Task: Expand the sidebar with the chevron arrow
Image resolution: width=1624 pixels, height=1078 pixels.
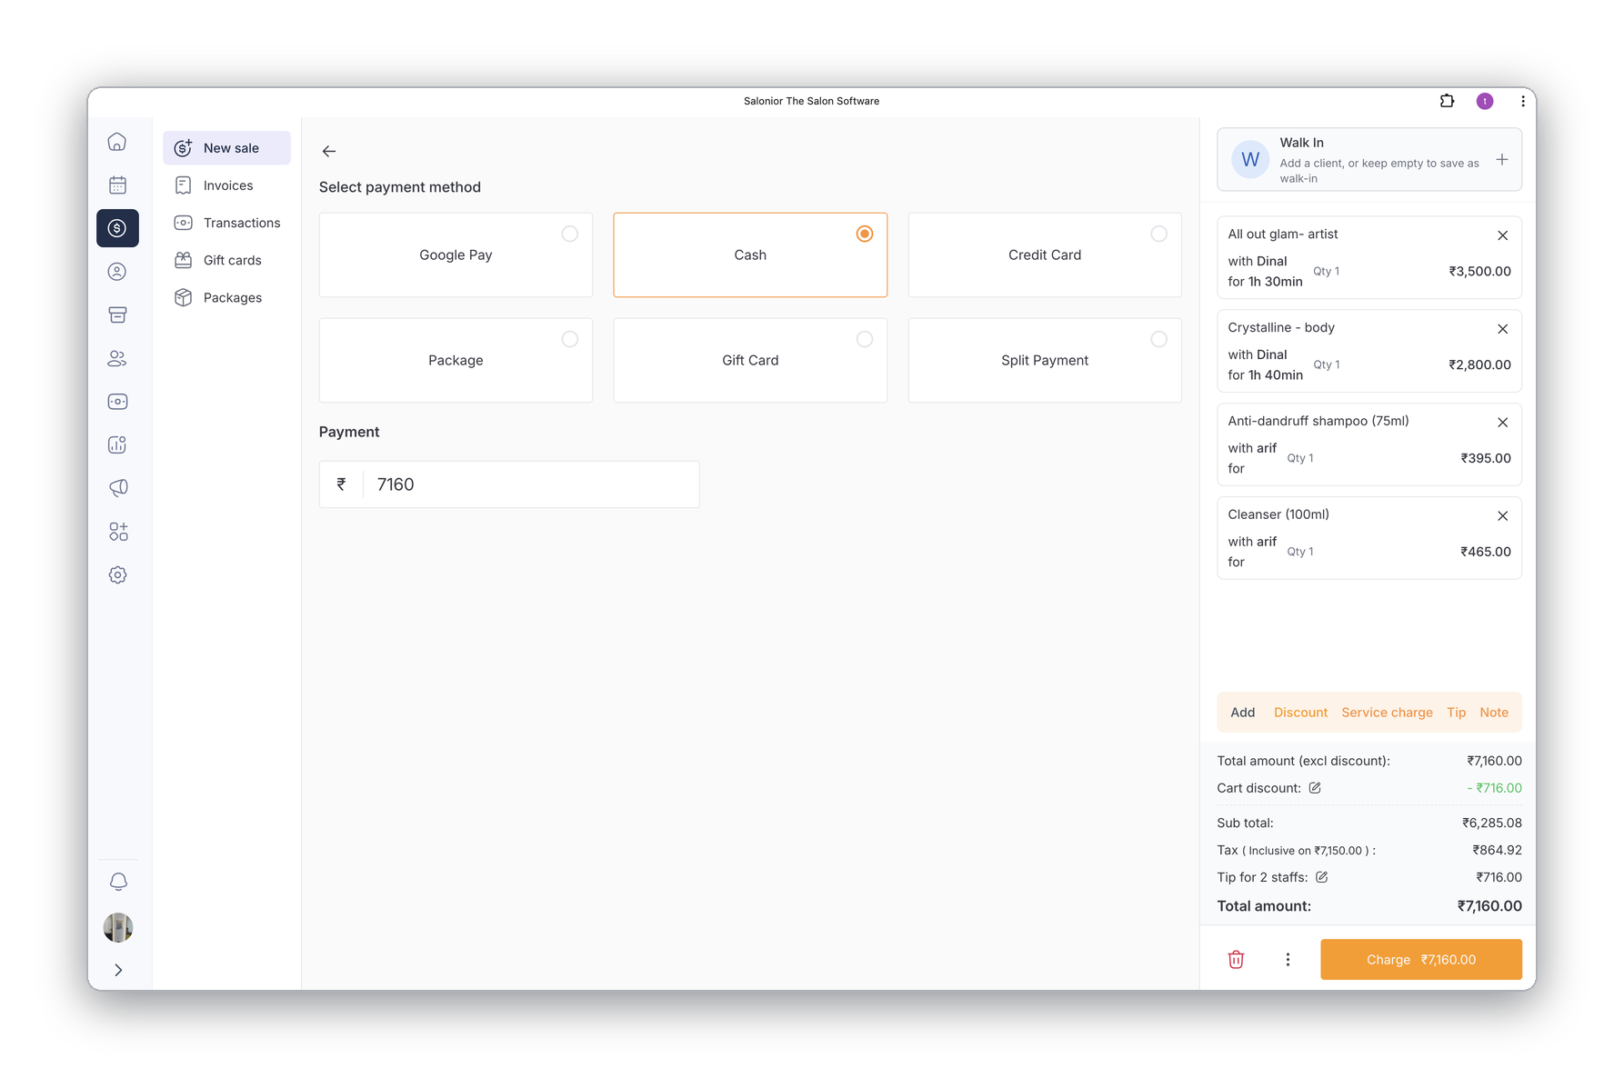Action: coord(118,970)
